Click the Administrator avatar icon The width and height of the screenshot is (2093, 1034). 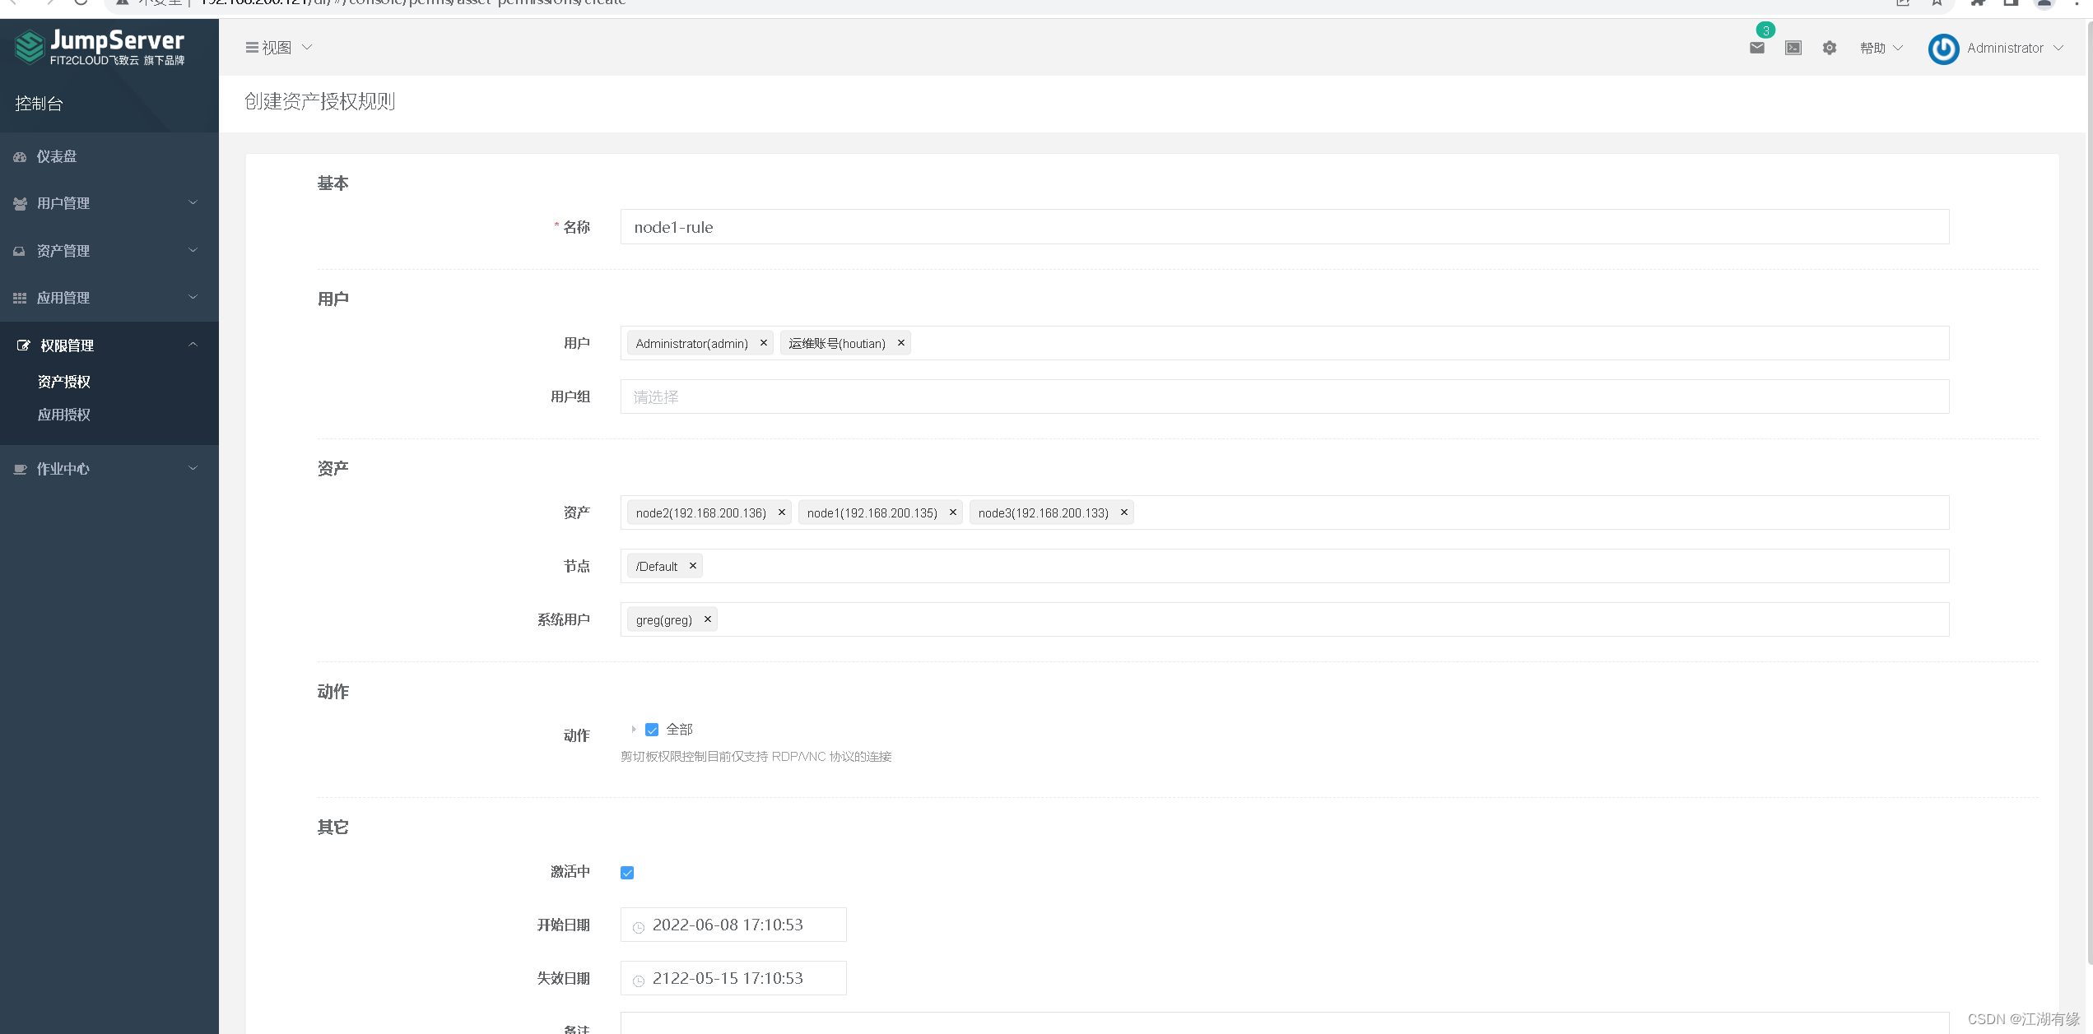(x=1943, y=49)
